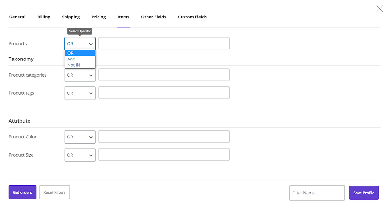Open Product Color operator dropdown
The height and width of the screenshot is (206, 389).
80,137
